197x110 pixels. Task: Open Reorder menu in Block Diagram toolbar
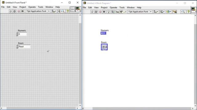169,12
